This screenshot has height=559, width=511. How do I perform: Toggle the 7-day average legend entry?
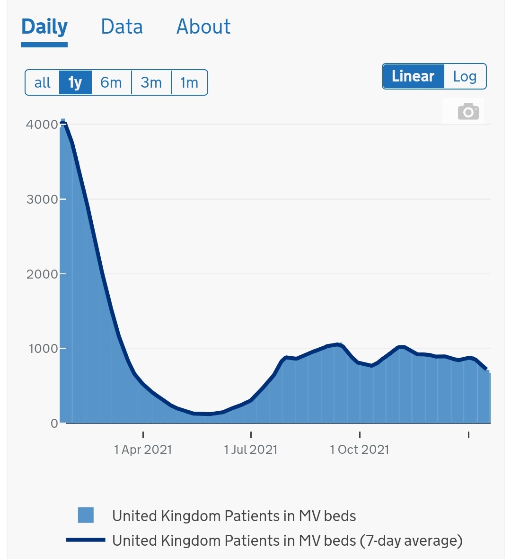pos(287,541)
